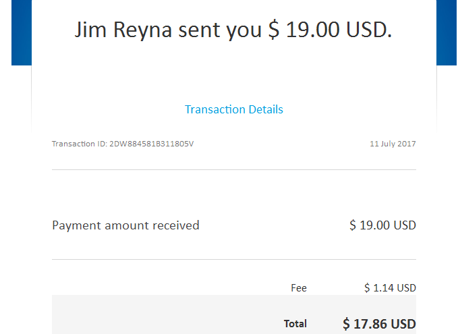Click the surname Reyna in the headline
The width and height of the screenshot is (458, 334).
click(x=142, y=30)
